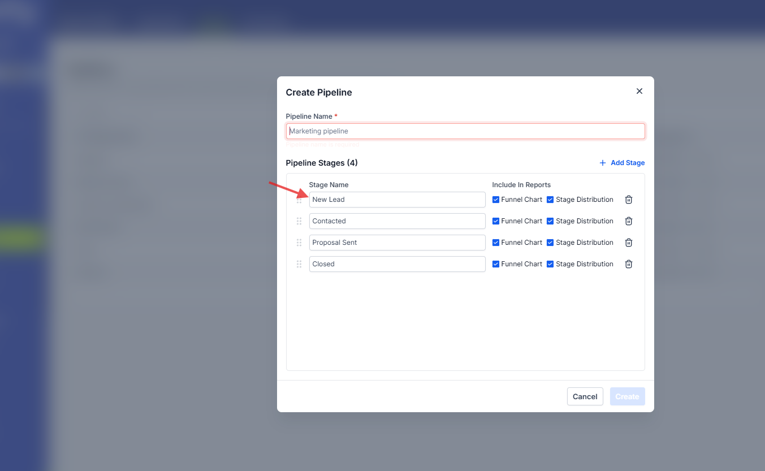Viewport: 765px width, 471px height.
Task: Toggle Funnel Chart for Closed stage
Action: (x=496, y=264)
